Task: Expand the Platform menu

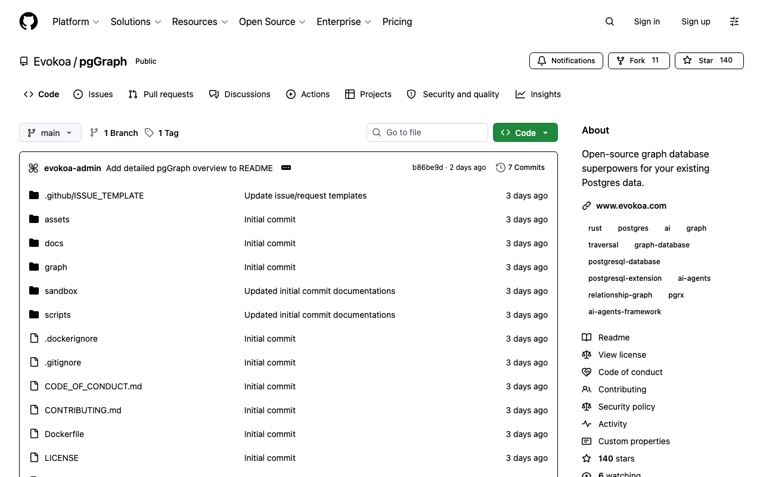Action: tap(76, 21)
